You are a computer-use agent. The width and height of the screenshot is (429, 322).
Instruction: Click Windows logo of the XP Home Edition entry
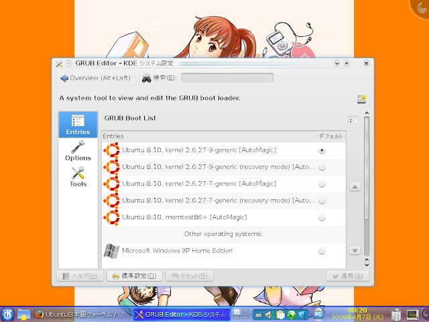coord(111,251)
